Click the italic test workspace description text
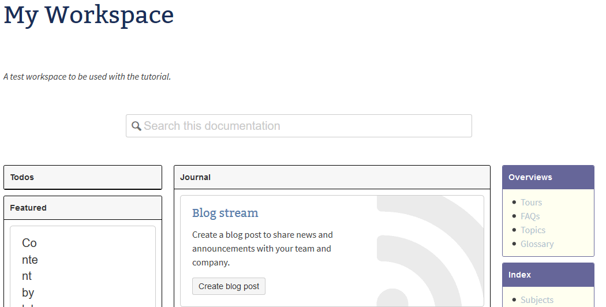Viewport: 606px width, 307px height. click(87, 77)
